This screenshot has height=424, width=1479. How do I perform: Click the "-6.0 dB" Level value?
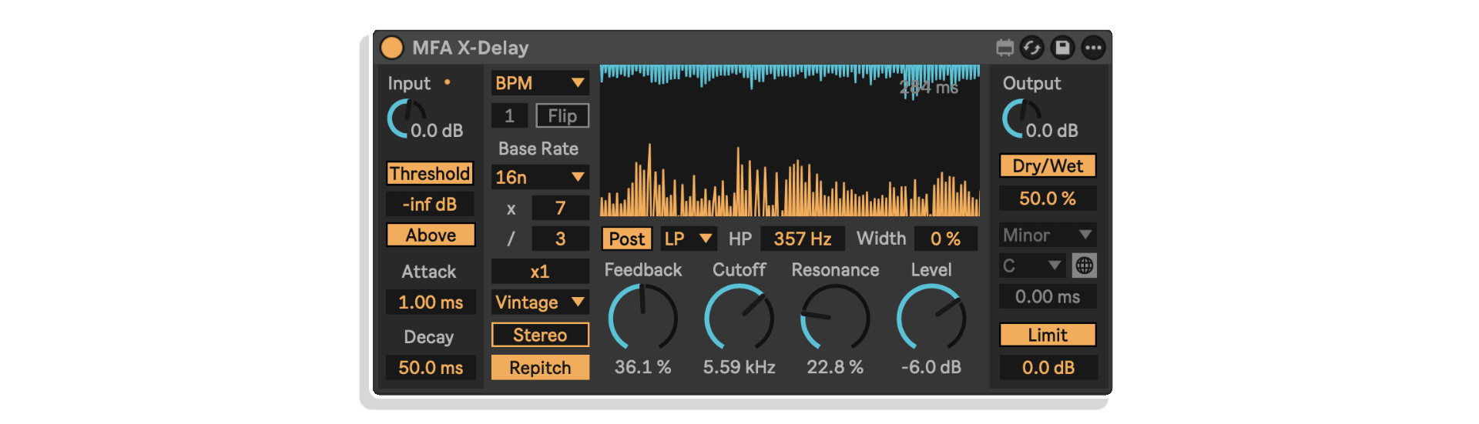[931, 367]
